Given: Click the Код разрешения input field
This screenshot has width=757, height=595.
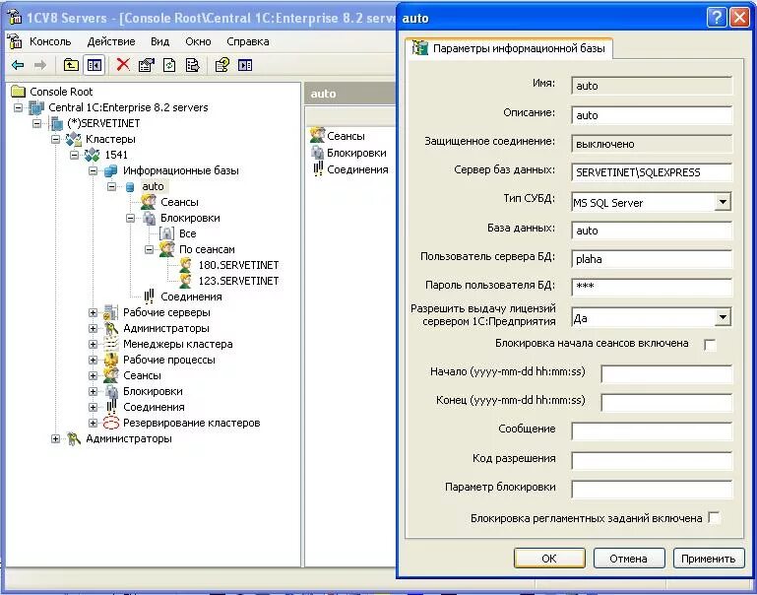Looking at the screenshot, I should [x=652, y=460].
